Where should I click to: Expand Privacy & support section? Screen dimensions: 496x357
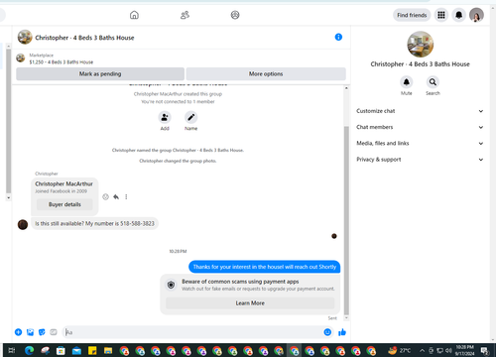[x=420, y=160]
